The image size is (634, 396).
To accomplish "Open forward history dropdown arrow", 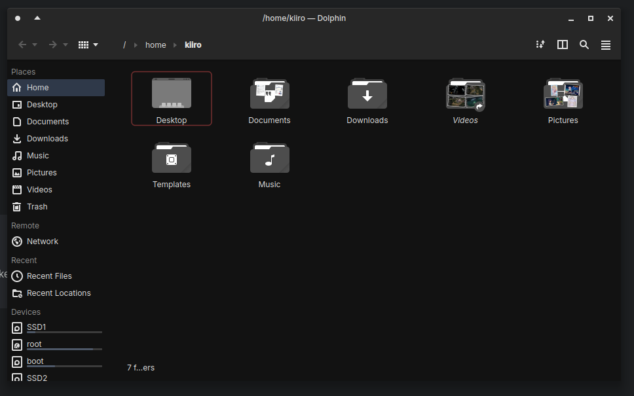I will 65,45.
